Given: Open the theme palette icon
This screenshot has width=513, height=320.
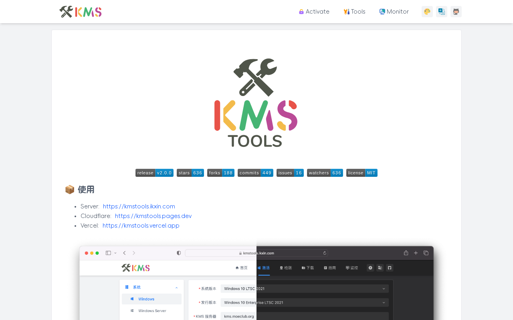Looking at the screenshot, I should pyautogui.click(x=427, y=12).
